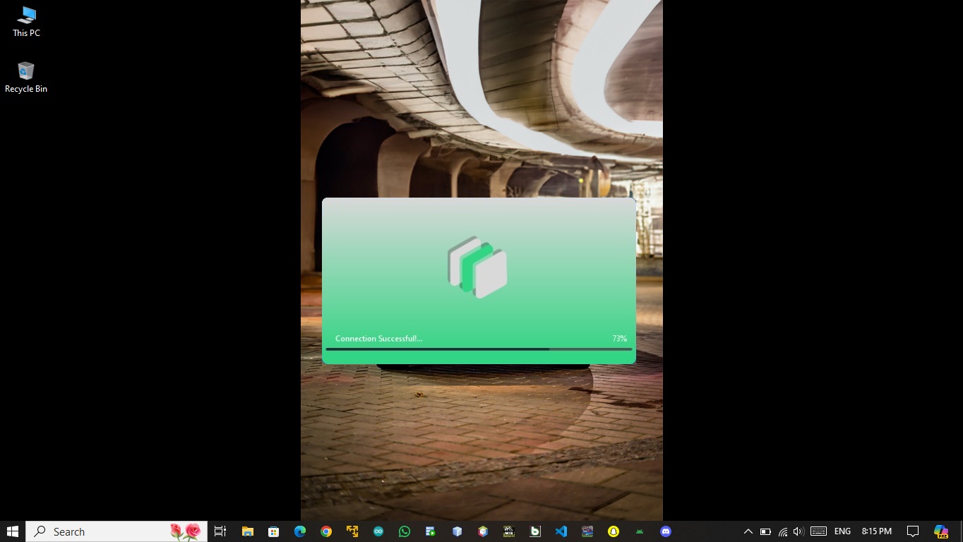
Task: Click the stacked-cards logo on splash screen
Action: tap(478, 267)
